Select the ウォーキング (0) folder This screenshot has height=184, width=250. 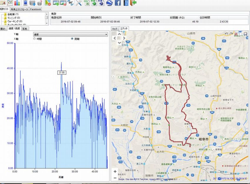[x=15, y=21]
